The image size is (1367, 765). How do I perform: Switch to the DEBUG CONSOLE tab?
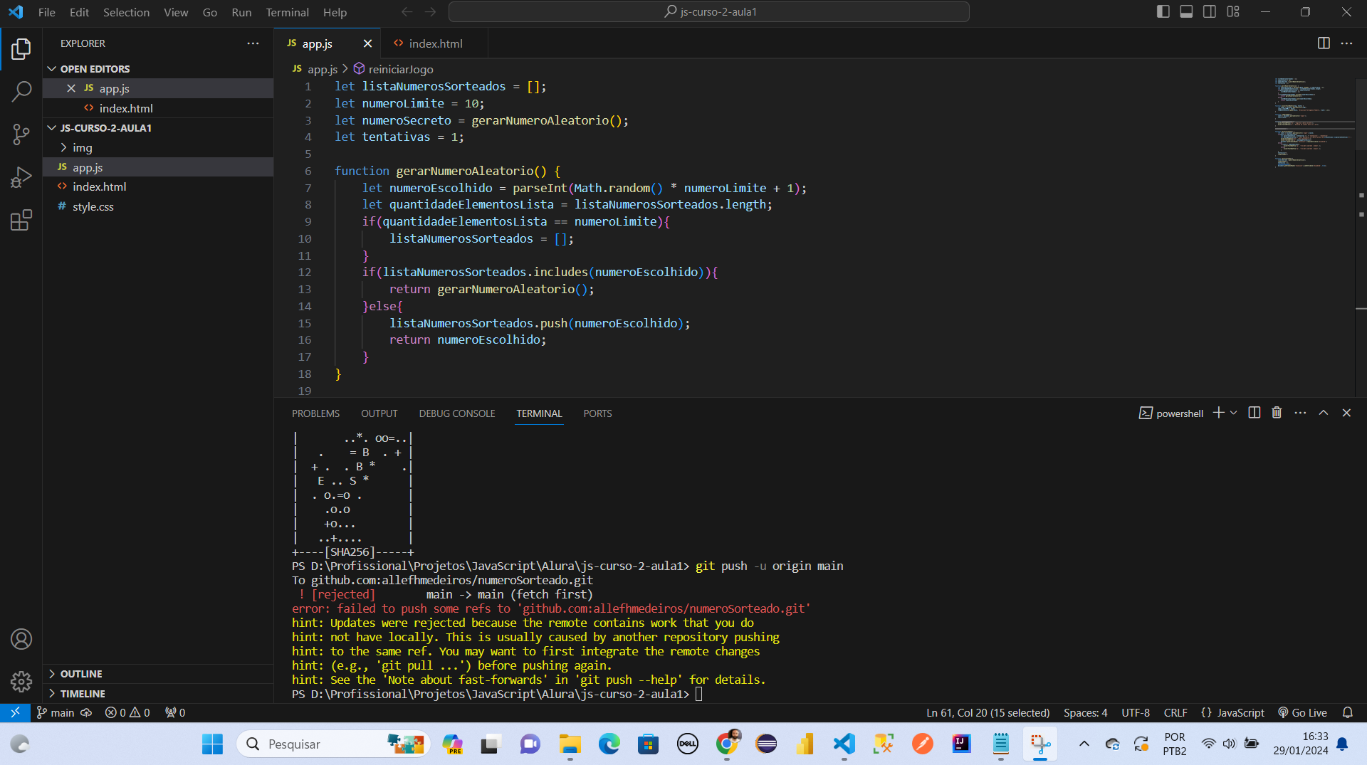pyautogui.click(x=457, y=413)
